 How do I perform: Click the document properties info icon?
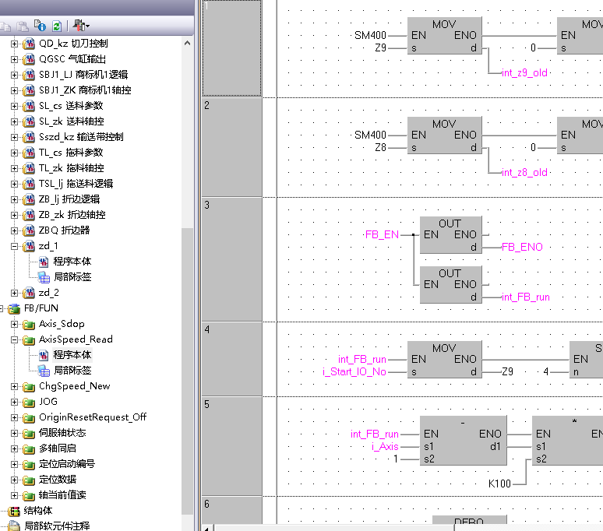[41, 26]
